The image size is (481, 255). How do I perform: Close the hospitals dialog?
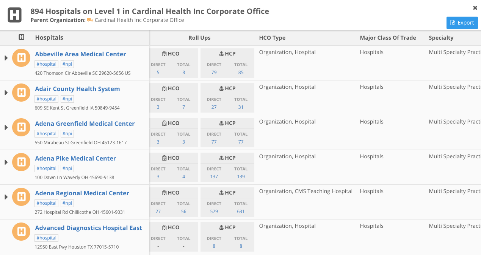[x=475, y=8]
